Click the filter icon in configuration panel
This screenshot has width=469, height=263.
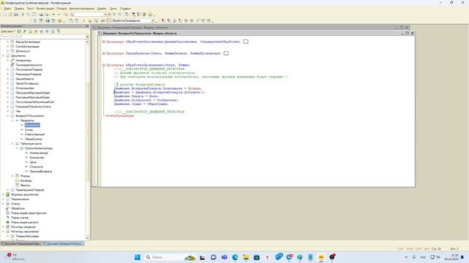tap(59, 31)
